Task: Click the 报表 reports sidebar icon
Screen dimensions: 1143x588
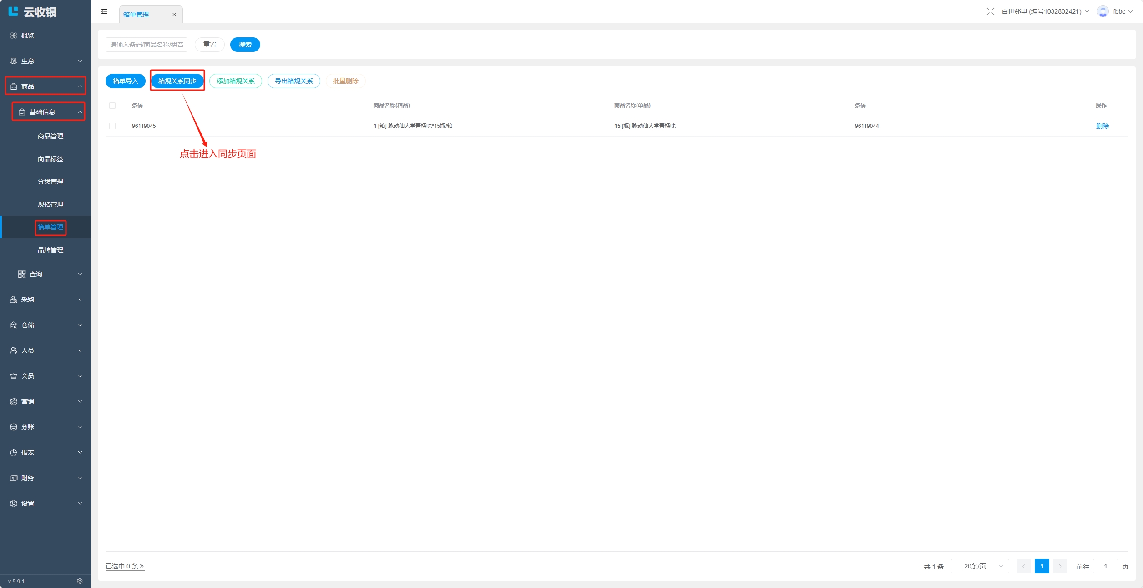Action: [14, 452]
